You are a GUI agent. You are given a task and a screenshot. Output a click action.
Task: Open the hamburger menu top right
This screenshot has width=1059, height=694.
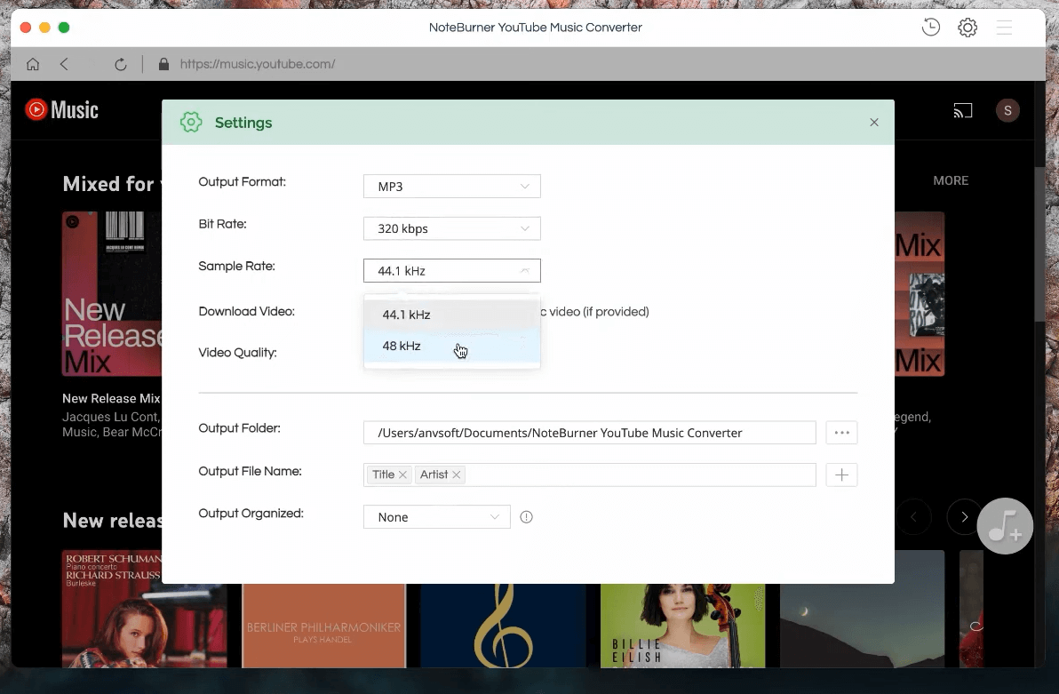coord(1004,28)
